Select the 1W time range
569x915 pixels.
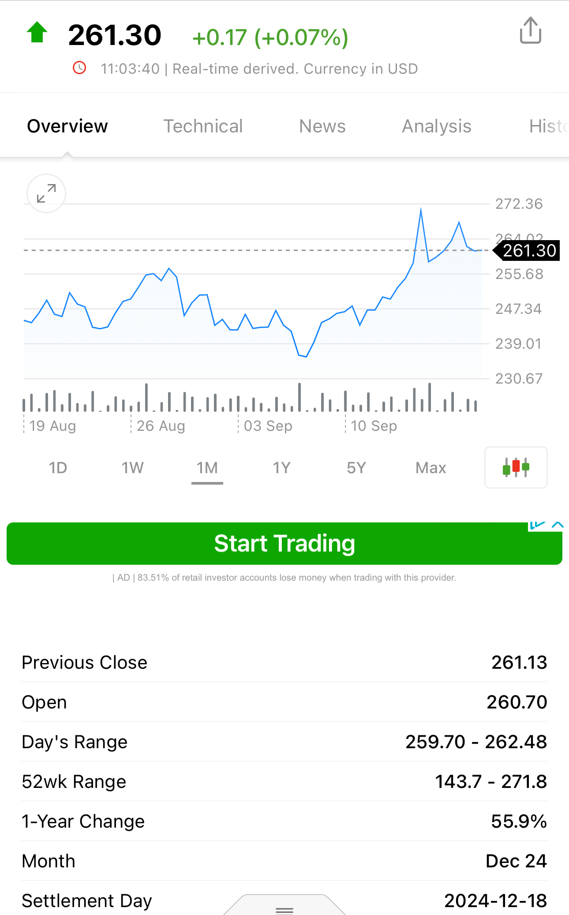(132, 467)
